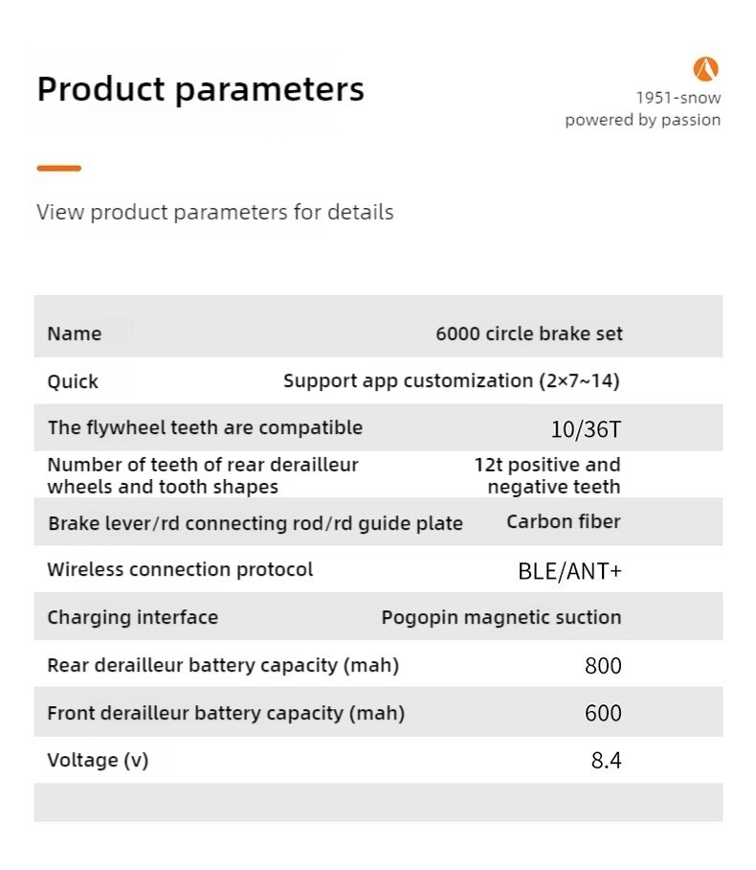Select the Quick row label
Screen dimensions: 756x870
pos(73,381)
